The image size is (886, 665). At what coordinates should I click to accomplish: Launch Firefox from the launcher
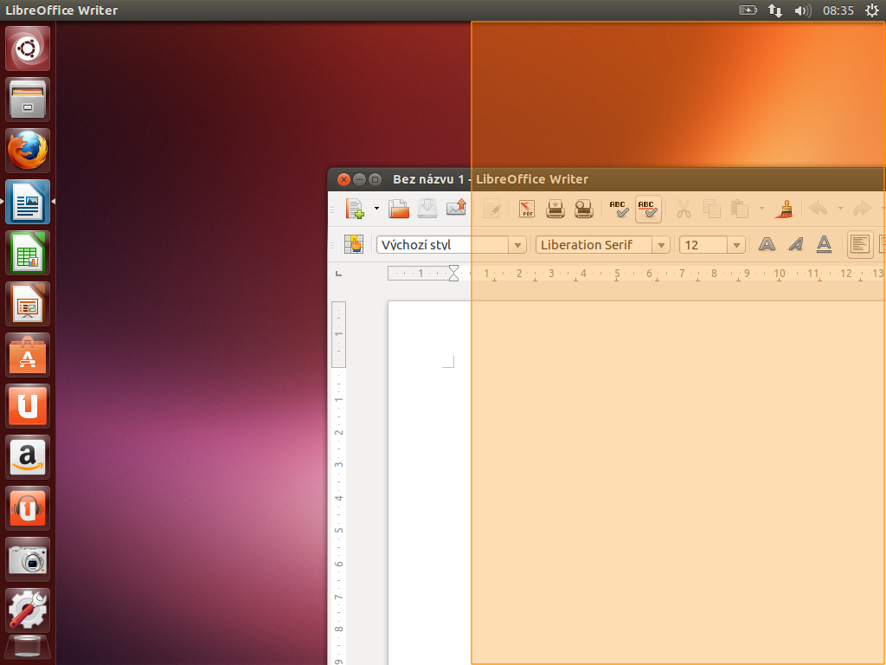[x=28, y=151]
